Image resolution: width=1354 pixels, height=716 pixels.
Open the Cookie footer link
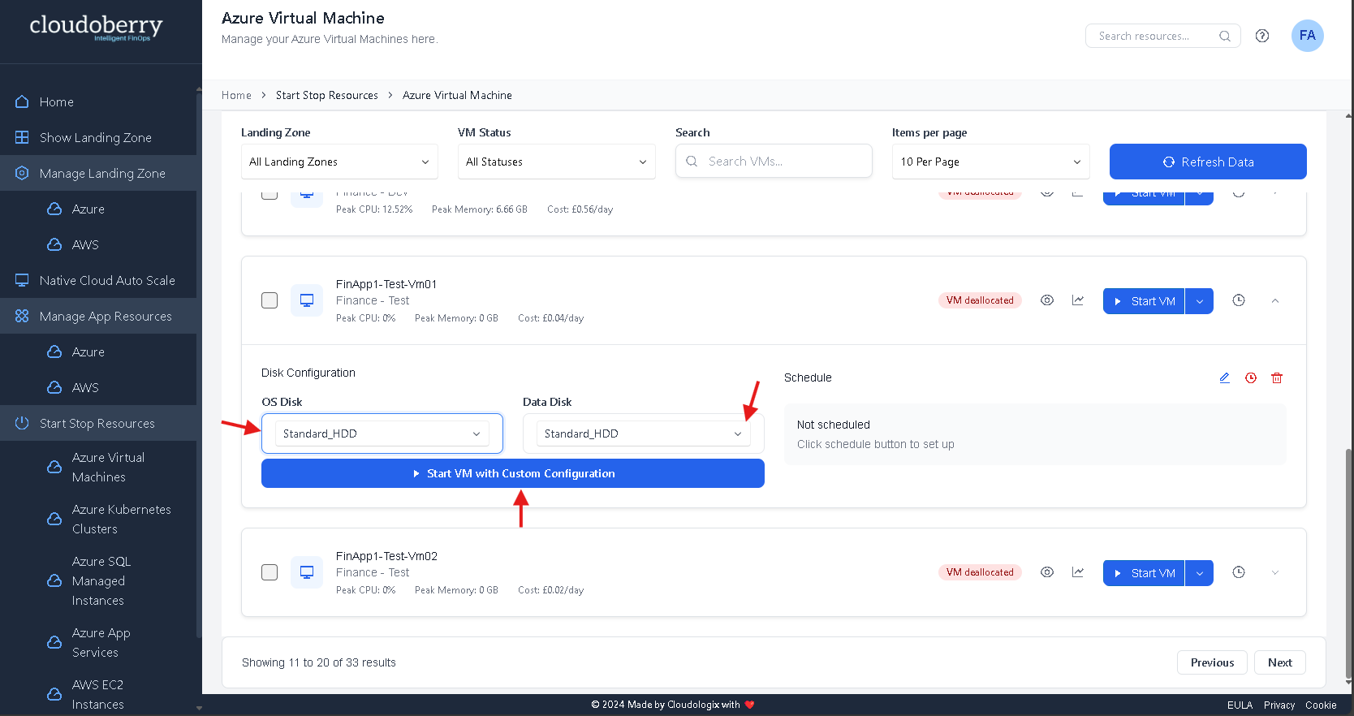[1321, 705]
